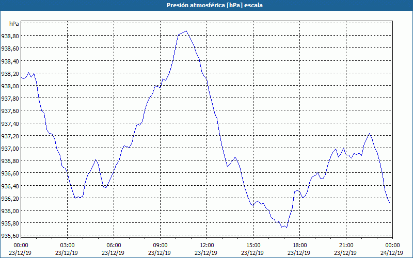Click the 937,00 y-axis label

point(10,149)
